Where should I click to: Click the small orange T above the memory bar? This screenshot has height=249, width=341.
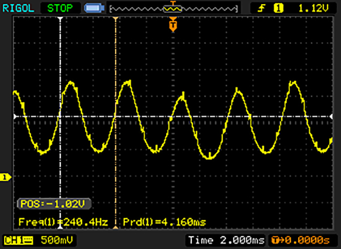[x=173, y=3]
